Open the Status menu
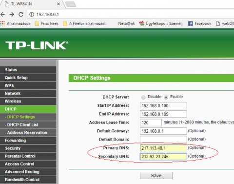234x184 pixels. [x=28, y=70]
